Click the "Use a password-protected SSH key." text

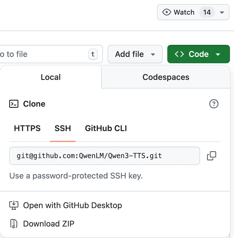coord(76,176)
